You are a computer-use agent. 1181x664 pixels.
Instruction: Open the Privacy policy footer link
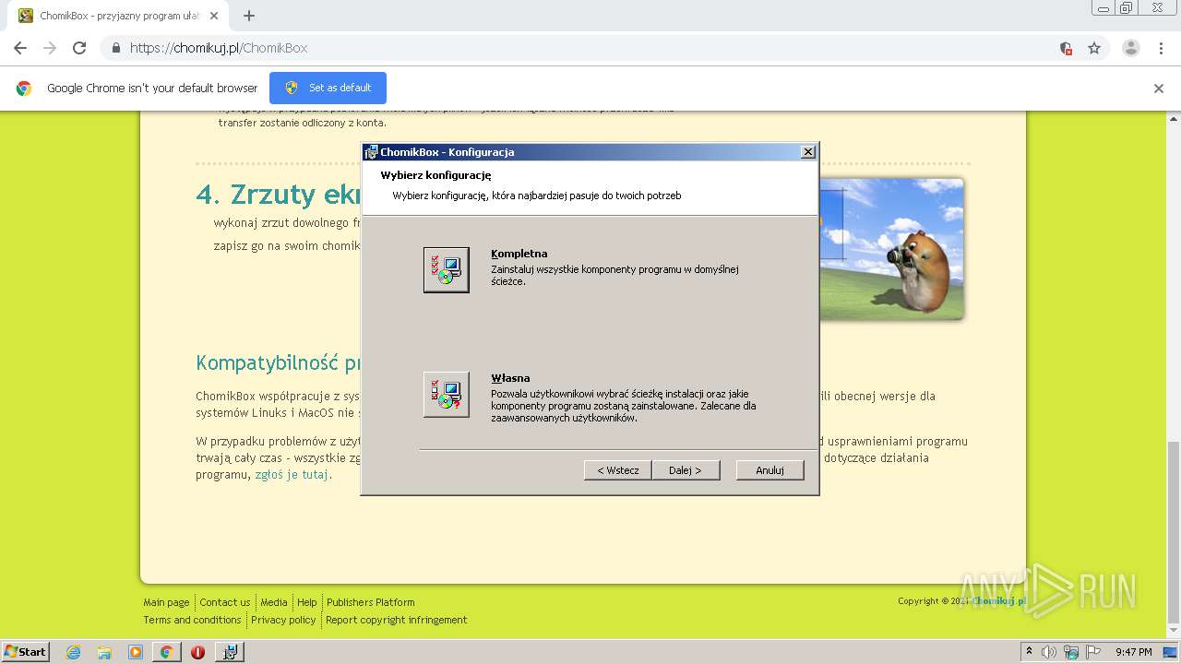coord(283,620)
